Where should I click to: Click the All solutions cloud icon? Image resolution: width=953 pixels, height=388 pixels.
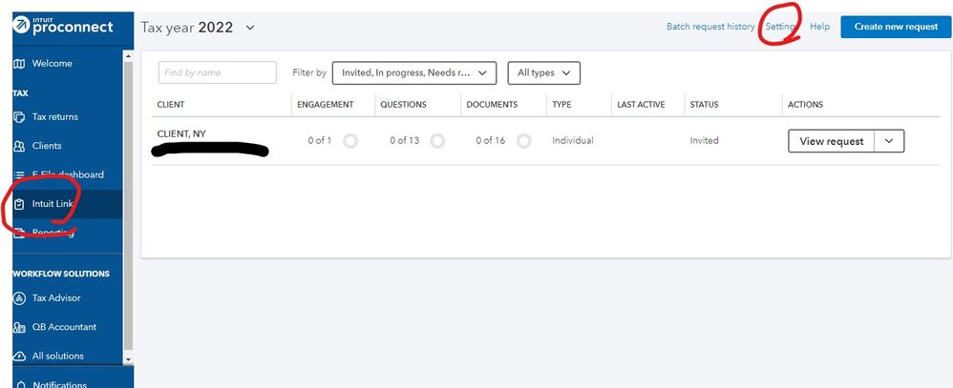[18, 356]
